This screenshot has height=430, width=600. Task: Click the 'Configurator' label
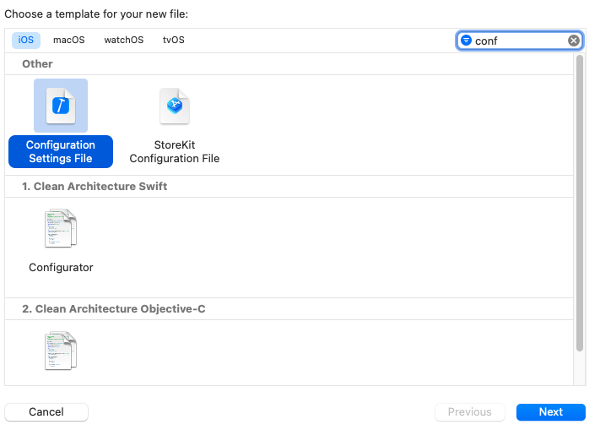pos(61,267)
